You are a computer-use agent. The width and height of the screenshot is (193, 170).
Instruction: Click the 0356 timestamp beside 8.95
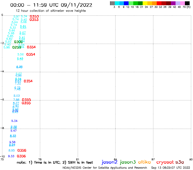point(22,150)
